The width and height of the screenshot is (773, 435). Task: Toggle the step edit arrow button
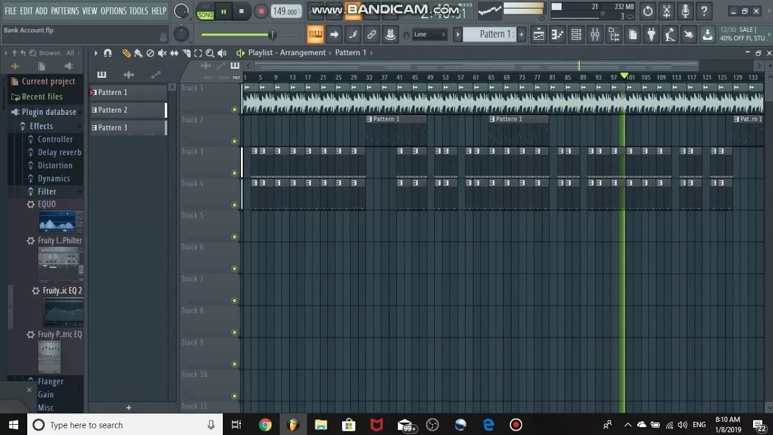[x=334, y=34]
